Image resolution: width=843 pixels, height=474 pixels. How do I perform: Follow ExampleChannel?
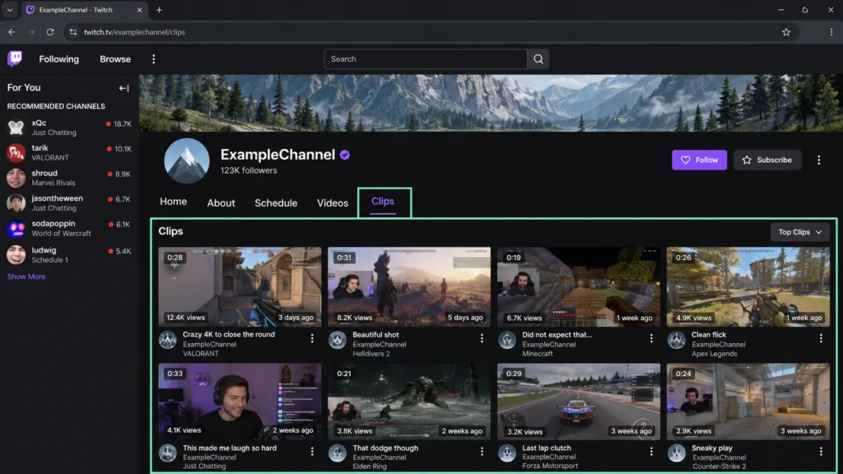[x=699, y=160]
